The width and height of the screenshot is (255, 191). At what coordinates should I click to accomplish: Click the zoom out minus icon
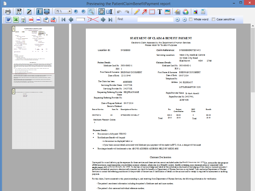point(83,11)
